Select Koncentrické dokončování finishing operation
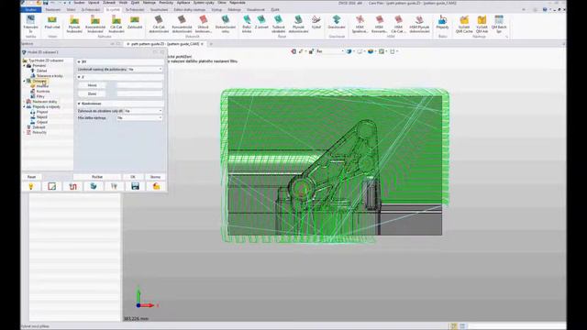The width and height of the screenshot is (587, 330). [182, 25]
